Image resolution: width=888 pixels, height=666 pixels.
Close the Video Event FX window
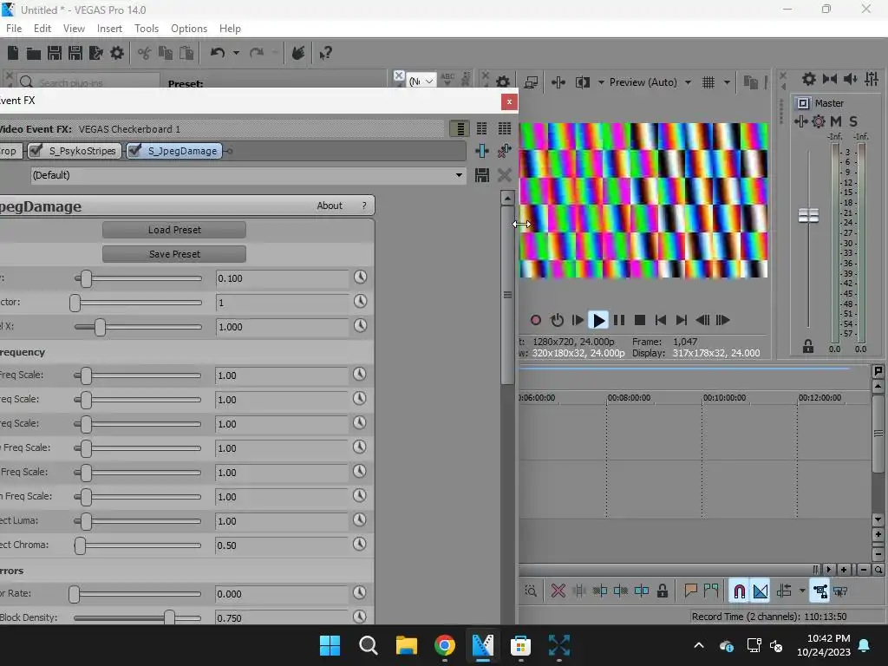509,101
